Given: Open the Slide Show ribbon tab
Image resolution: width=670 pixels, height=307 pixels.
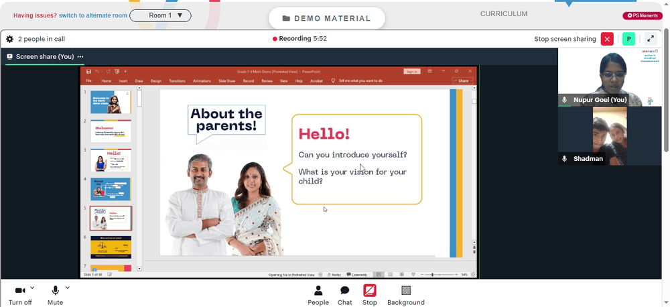Looking at the screenshot, I should pyautogui.click(x=227, y=81).
